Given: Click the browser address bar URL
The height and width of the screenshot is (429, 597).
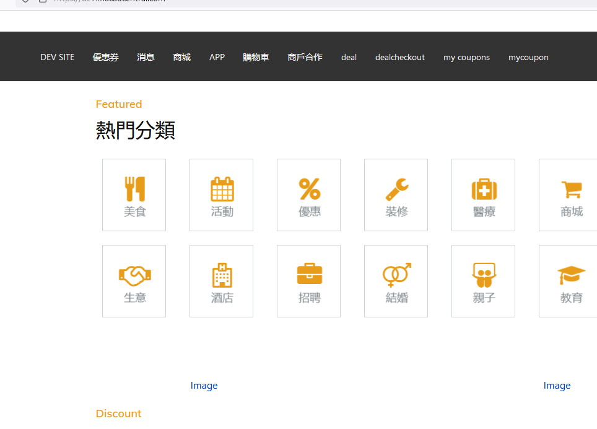Looking at the screenshot, I should (x=111, y=1).
